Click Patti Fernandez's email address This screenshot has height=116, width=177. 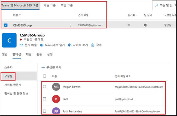(137, 112)
